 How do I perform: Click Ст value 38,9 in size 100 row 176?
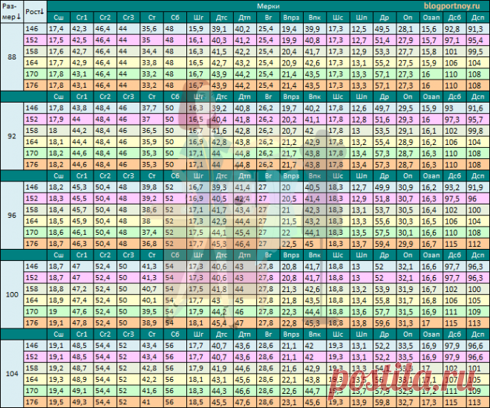click(151, 323)
